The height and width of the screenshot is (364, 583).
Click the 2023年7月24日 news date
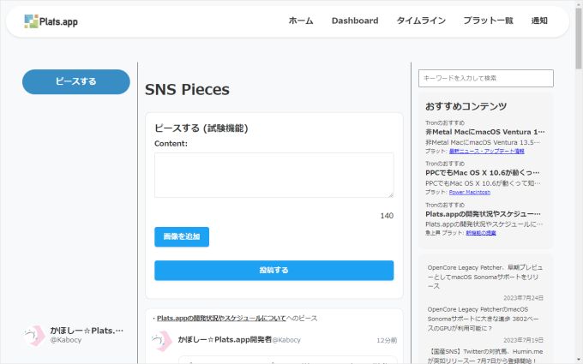point(523,298)
